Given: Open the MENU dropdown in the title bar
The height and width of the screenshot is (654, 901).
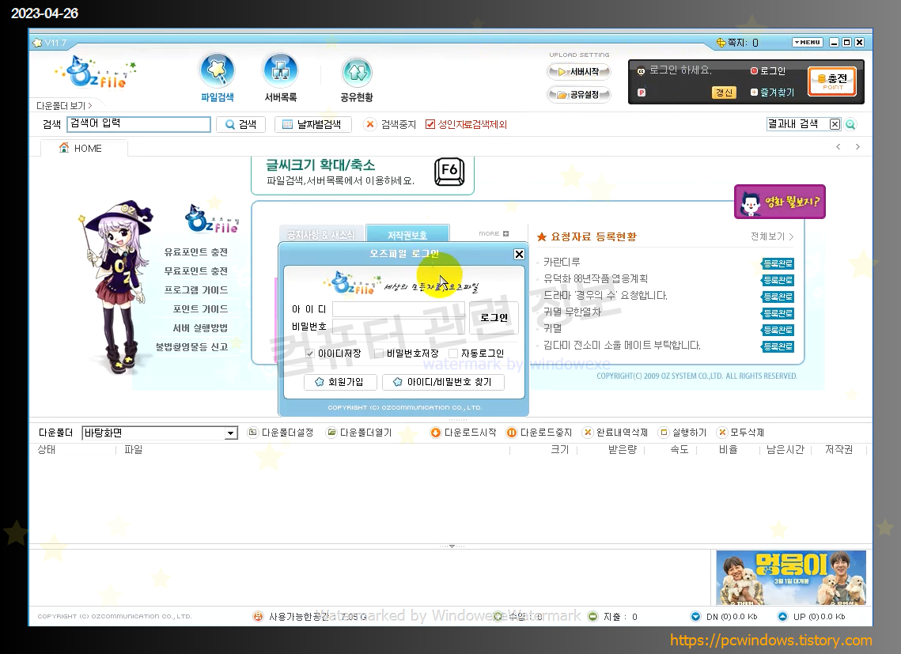Looking at the screenshot, I should pos(808,43).
